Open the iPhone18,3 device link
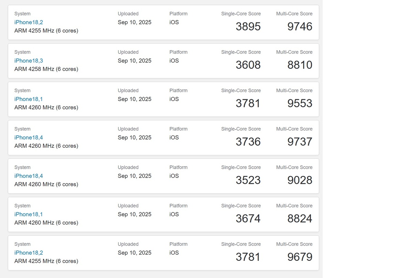413x278 pixels. 29,60
